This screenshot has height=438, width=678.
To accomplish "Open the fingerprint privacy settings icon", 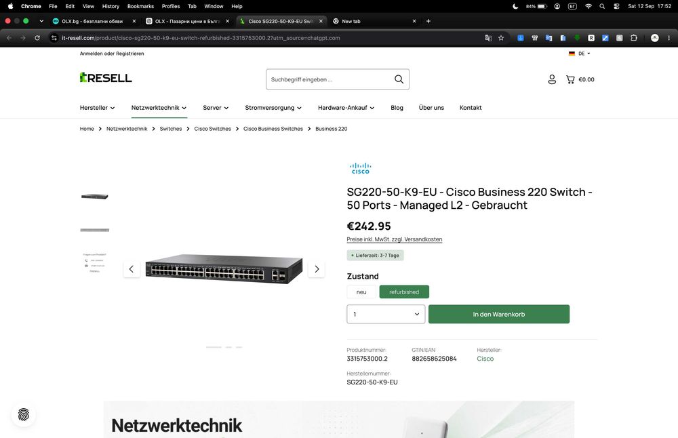I will pyautogui.click(x=23, y=415).
